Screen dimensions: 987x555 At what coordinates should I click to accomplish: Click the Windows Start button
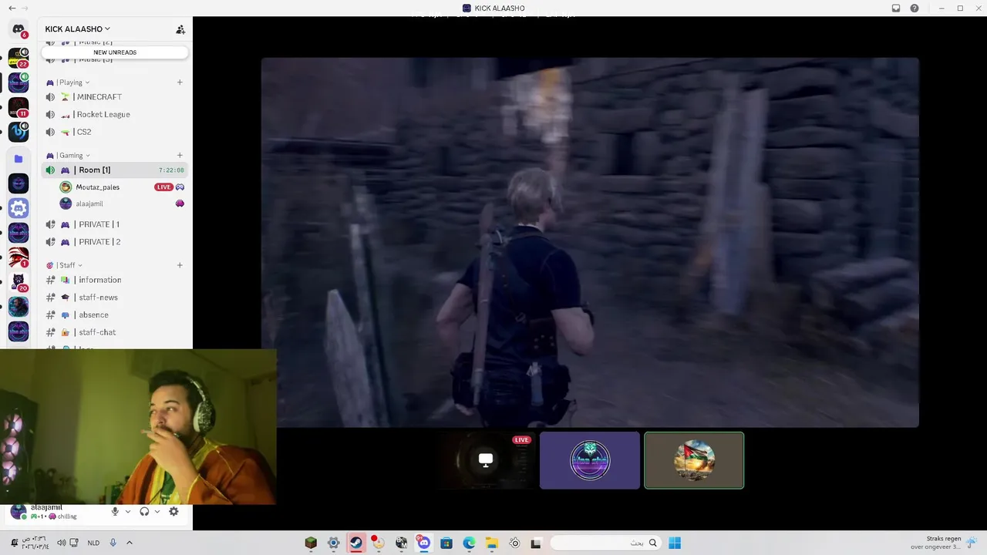(x=675, y=543)
